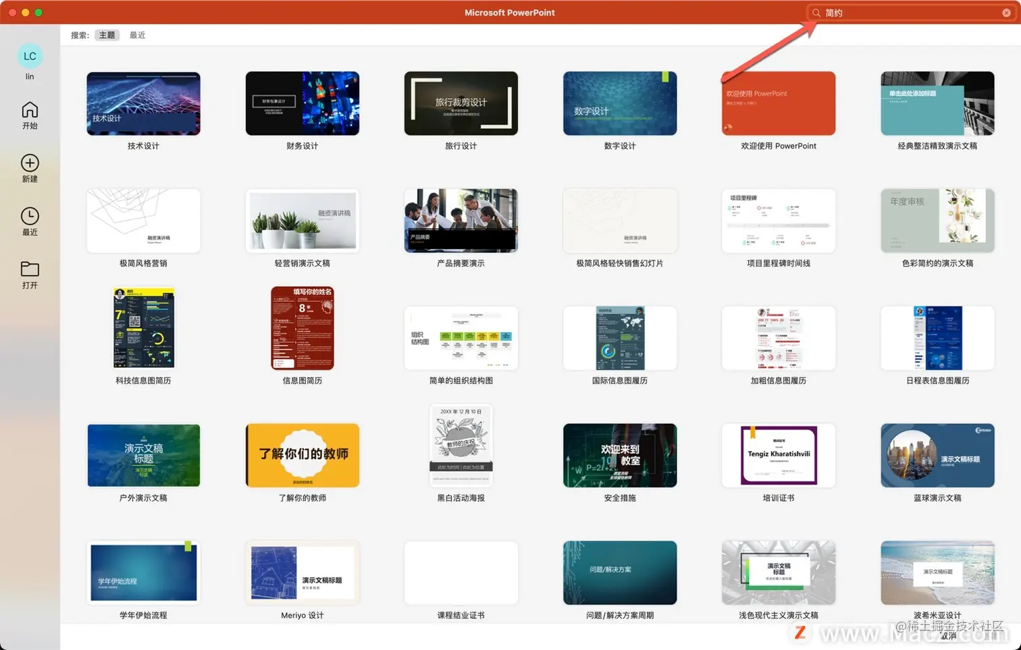This screenshot has width=1021, height=650.
Task: Choose the 财务设计 template thumbnail
Action: 303,103
